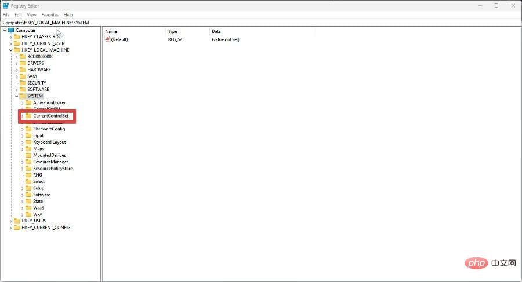
Task: Click the State folder icon
Action: pos(28,201)
